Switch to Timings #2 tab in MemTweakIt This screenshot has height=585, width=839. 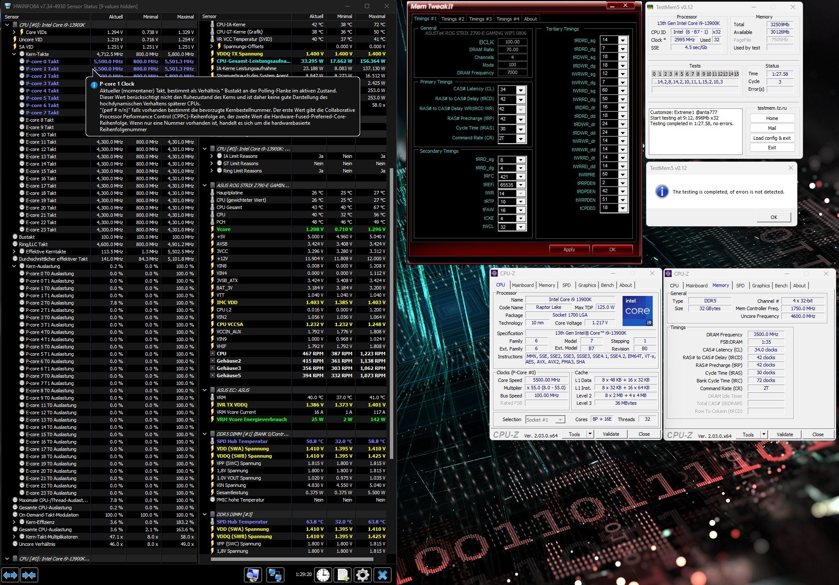(x=453, y=19)
